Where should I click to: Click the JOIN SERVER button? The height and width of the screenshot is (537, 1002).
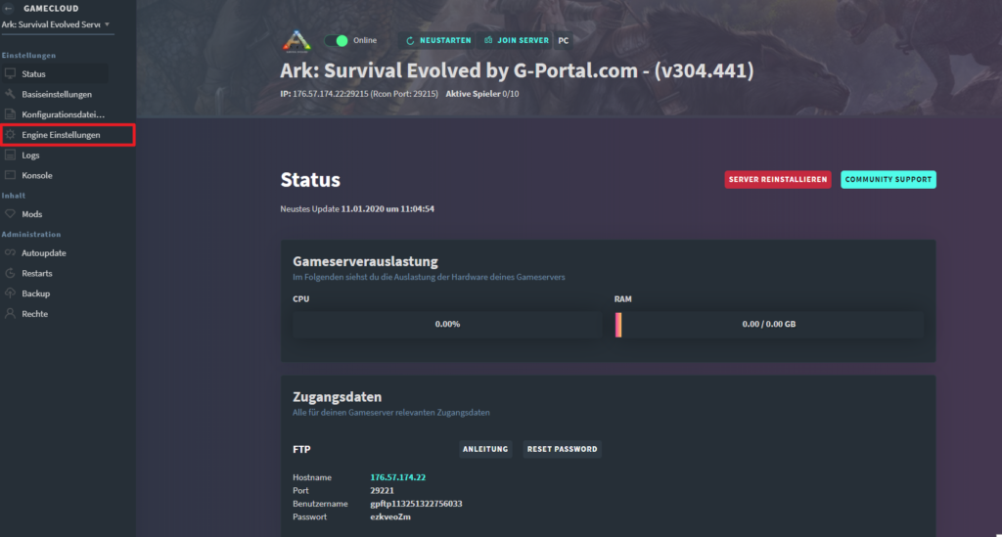click(x=516, y=40)
